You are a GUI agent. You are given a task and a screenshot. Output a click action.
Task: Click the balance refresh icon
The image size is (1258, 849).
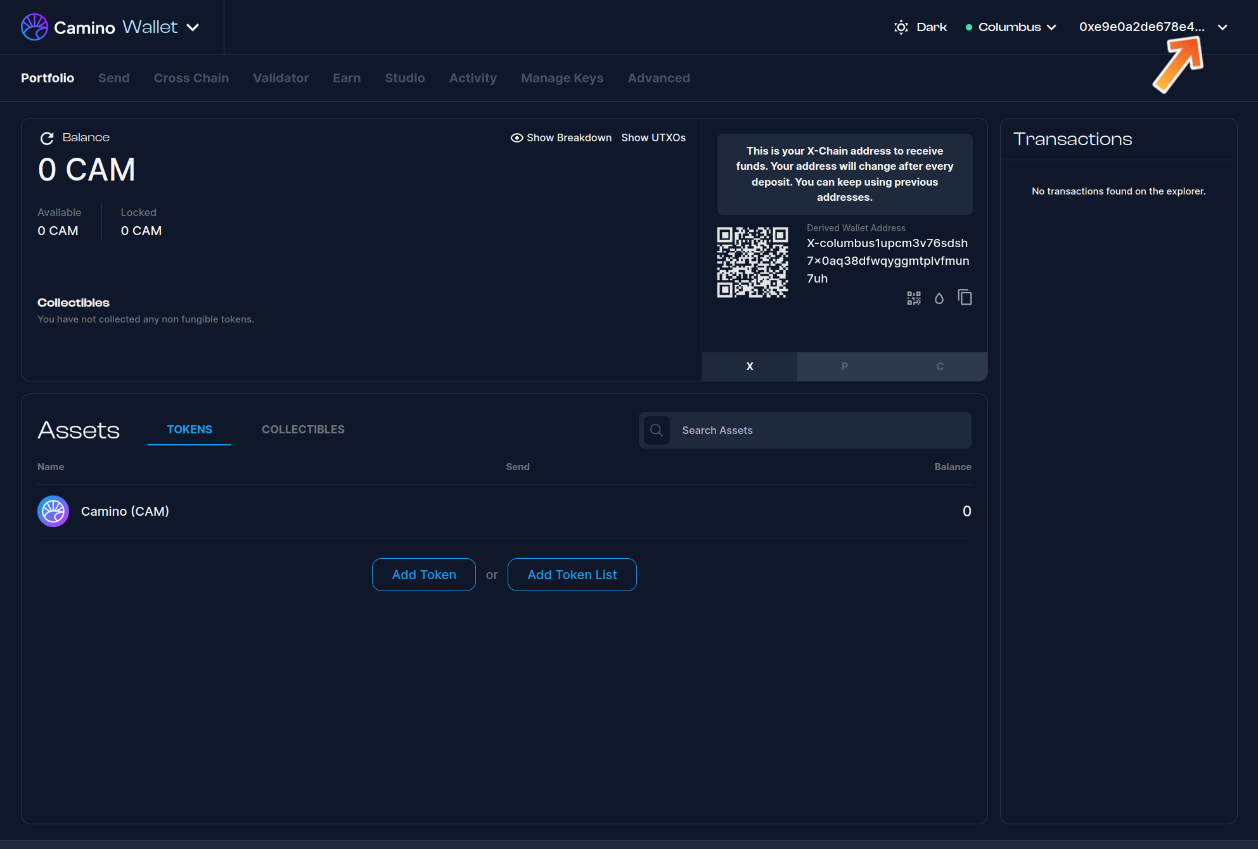point(47,138)
